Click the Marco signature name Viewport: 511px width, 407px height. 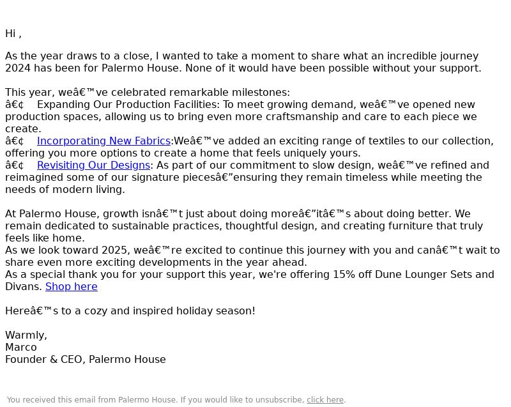21,348
